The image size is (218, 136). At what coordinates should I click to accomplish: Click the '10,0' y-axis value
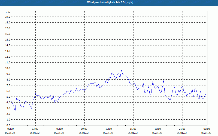tap(8, 68)
